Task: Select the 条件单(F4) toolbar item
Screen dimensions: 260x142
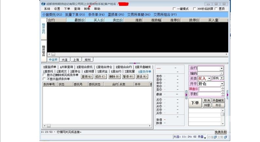Action: pos(96,15)
